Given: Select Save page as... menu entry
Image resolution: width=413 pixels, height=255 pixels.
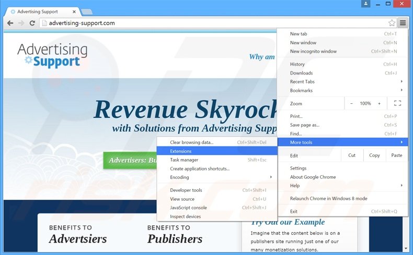Looking at the screenshot, I should click(x=343, y=125).
